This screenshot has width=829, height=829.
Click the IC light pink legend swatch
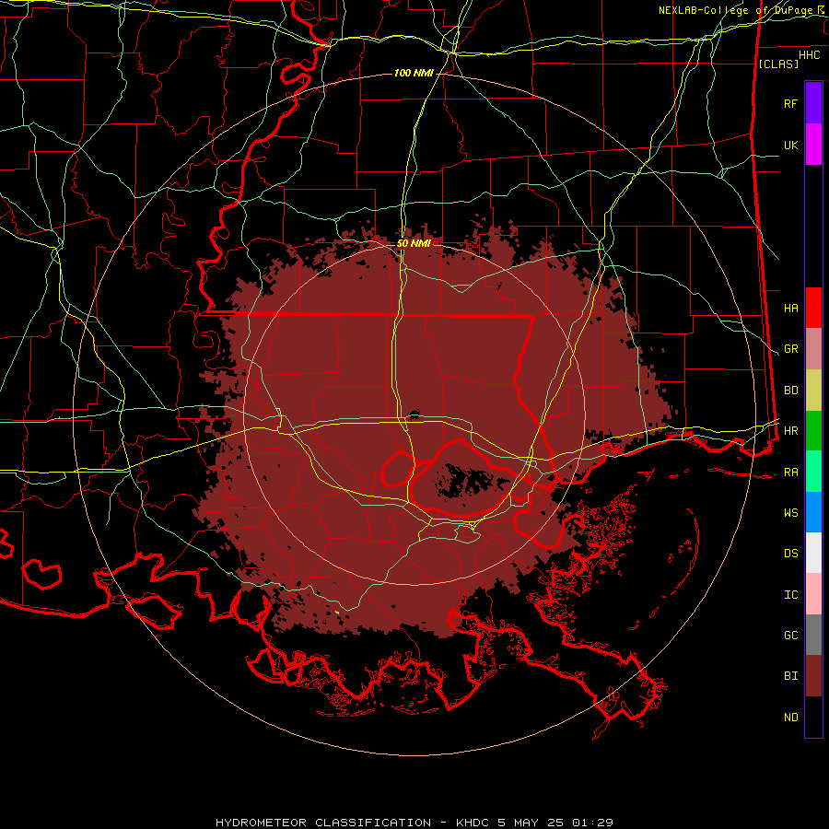813,594
